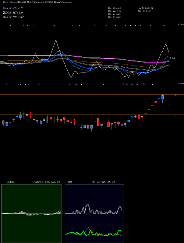This screenshot has height=243, width=184.
Task: Click the price axis label 5
Action: 176,95
